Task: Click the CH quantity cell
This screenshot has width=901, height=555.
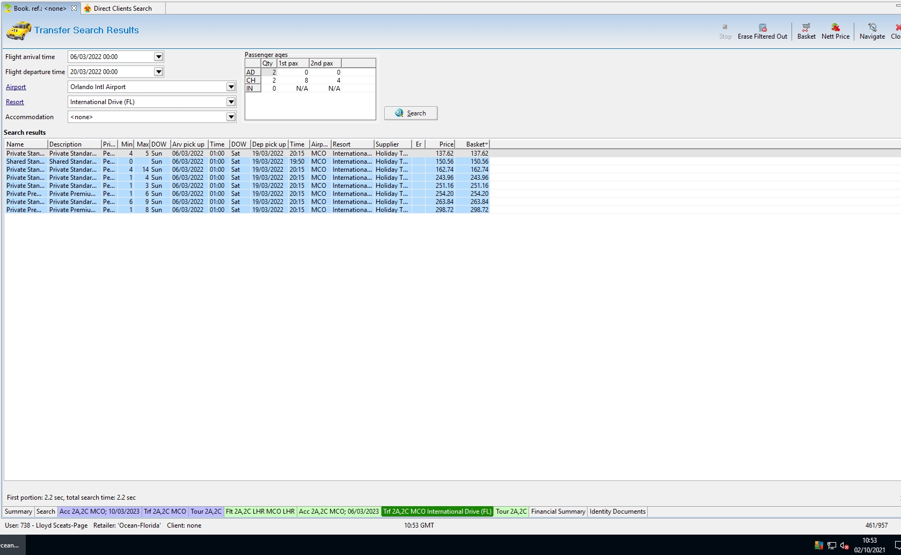Action: [x=269, y=81]
